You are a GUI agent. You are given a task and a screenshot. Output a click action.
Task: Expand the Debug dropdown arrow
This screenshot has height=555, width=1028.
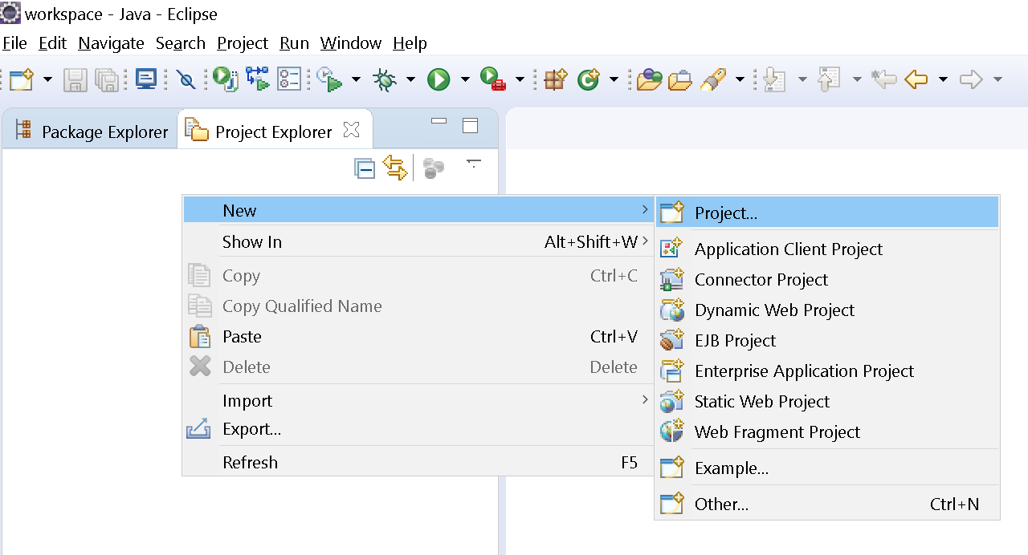(410, 79)
